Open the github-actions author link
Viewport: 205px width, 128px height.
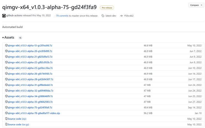tap(14, 15)
